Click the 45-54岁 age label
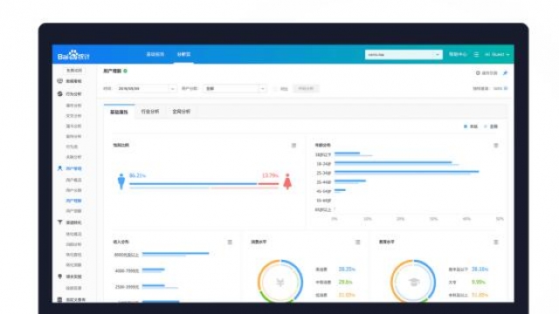559x314 pixels. tap(323, 192)
